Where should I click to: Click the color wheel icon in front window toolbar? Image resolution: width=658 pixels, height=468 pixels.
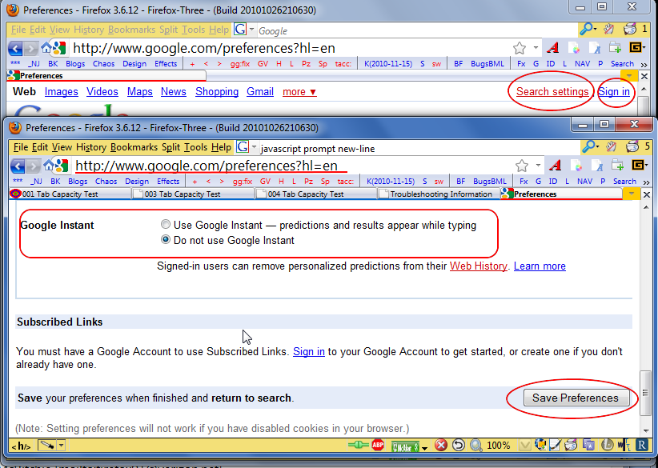pyautogui.click(x=576, y=166)
